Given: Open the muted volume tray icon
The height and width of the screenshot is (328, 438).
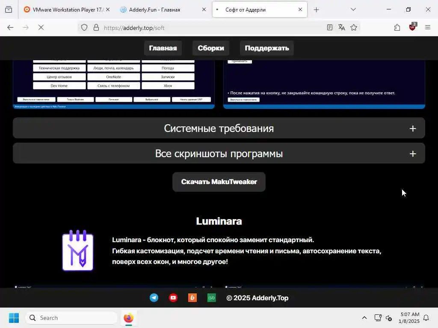Looking at the screenshot, I should [x=388, y=318].
